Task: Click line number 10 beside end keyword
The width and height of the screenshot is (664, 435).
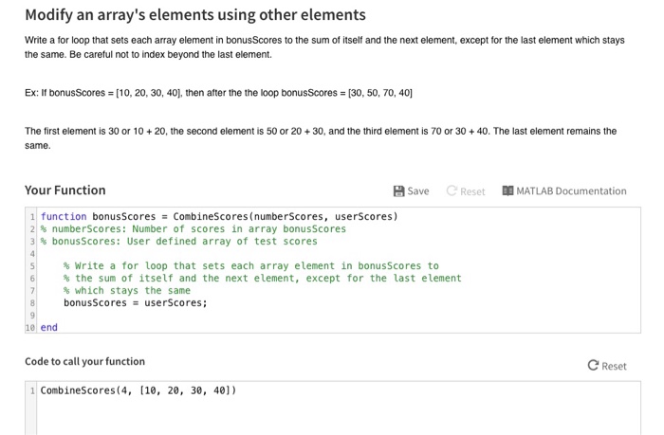Action: [30, 328]
